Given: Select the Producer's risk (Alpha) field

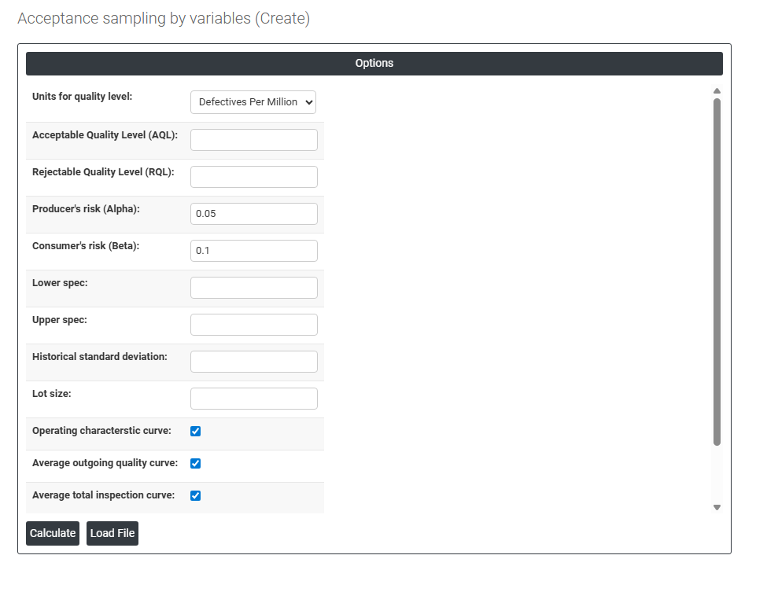Looking at the screenshot, I should pyautogui.click(x=253, y=214).
